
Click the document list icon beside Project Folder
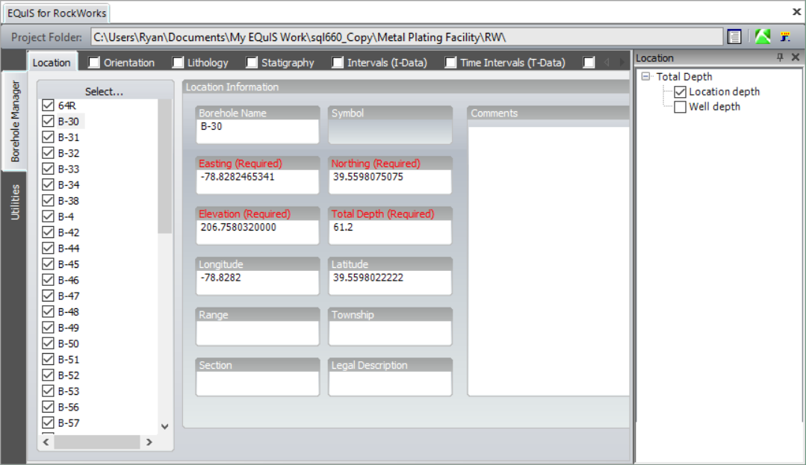coord(734,37)
